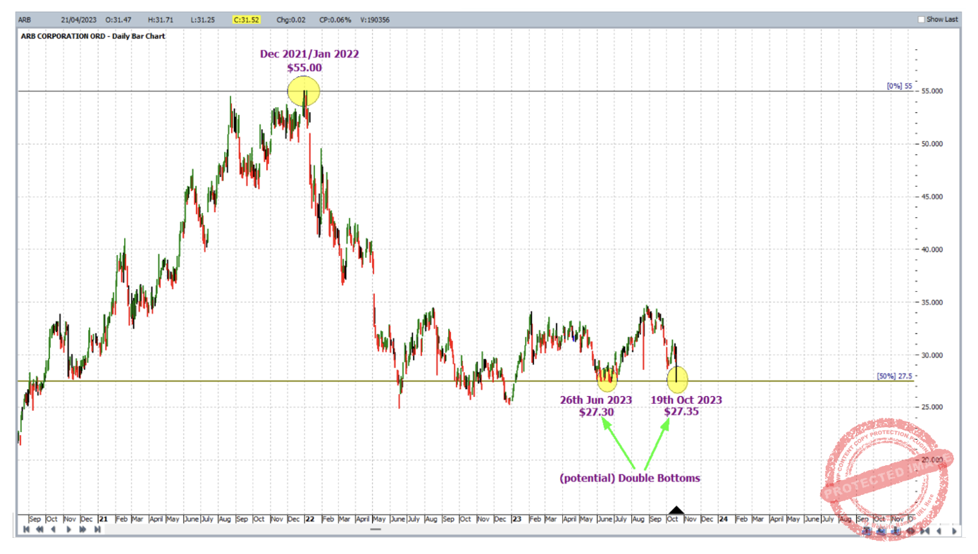
Task: Click the fast forward double-arrow button
Action: [83, 529]
